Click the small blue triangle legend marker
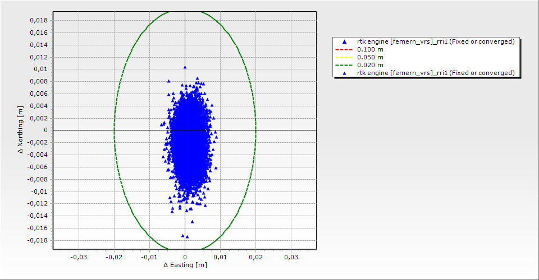This screenshot has width=539, height=280. click(x=344, y=73)
